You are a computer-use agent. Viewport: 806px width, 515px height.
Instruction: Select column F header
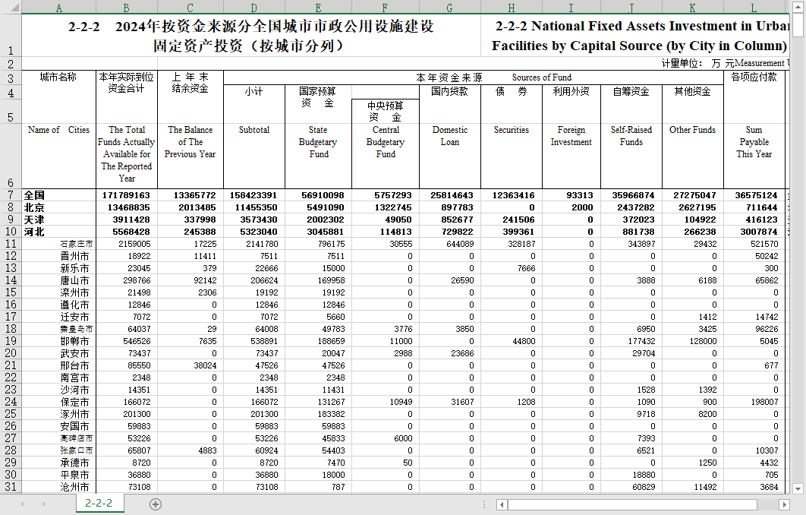point(385,8)
